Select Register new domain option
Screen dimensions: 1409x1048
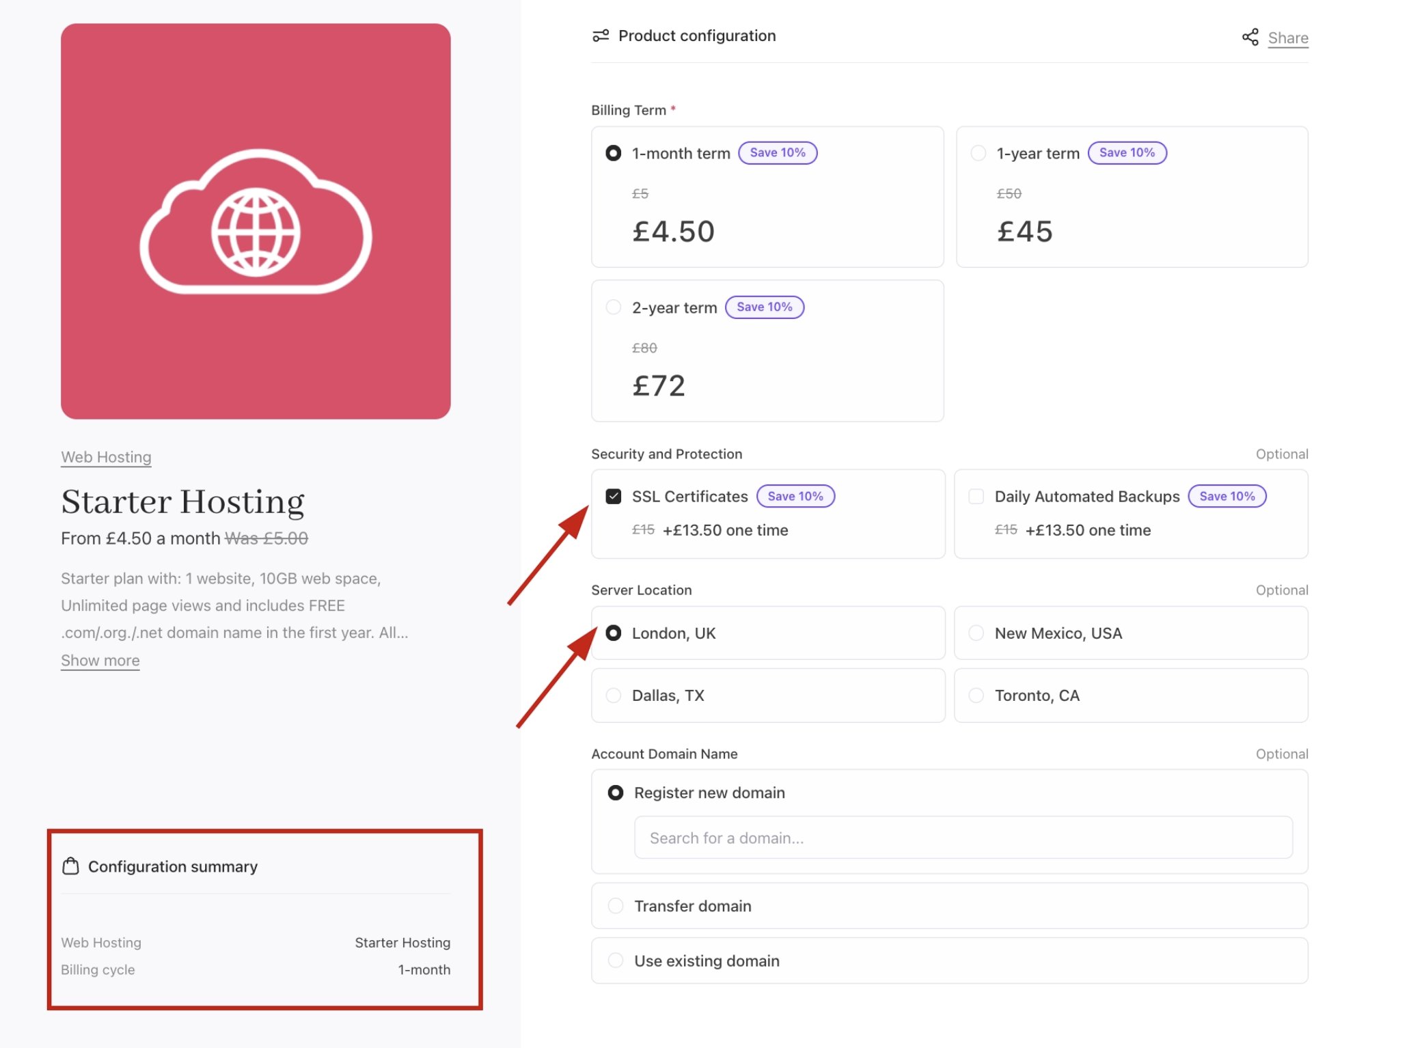pos(616,792)
